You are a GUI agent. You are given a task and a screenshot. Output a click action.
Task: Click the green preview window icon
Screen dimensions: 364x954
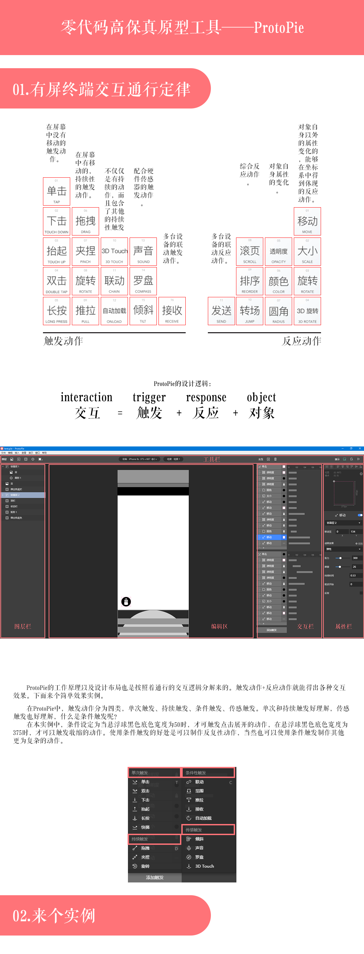(x=345, y=459)
